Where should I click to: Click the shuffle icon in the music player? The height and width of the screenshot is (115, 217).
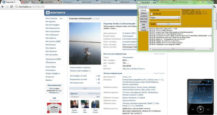pyautogui.click(x=191, y=89)
